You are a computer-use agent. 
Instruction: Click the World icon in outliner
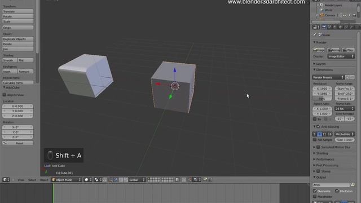coord(322,10)
